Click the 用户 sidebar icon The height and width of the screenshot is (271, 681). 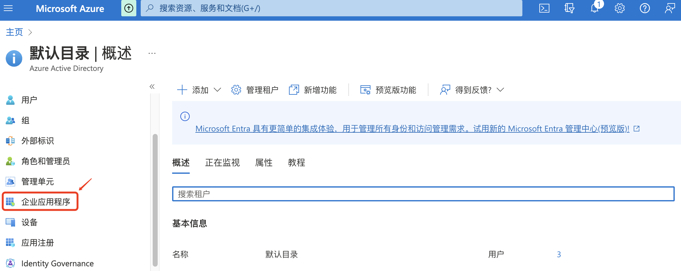10,100
